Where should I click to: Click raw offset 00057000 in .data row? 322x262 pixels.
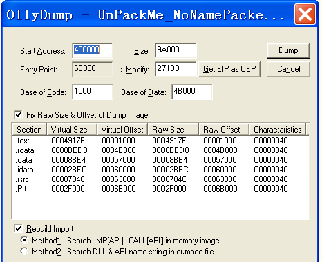pyautogui.click(x=220, y=160)
